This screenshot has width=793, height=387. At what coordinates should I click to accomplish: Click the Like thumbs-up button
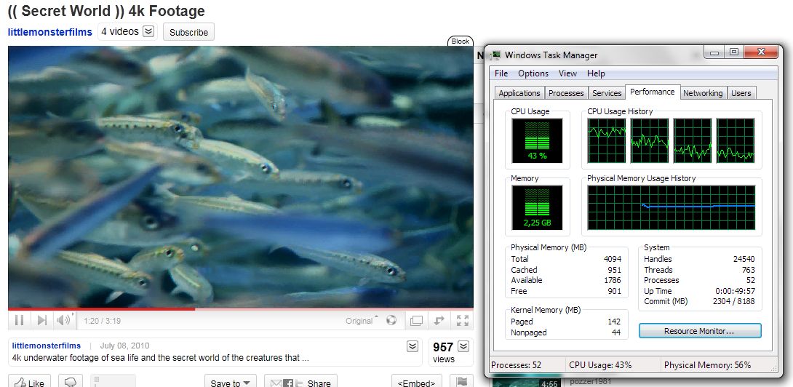click(29, 383)
